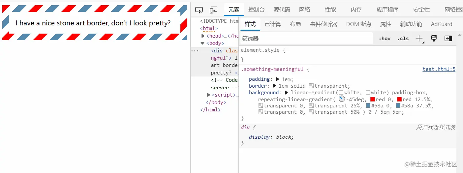Viewport: 463px width, 173px height.
Task: Select the 布局 sub-tab
Action: click(295, 24)
